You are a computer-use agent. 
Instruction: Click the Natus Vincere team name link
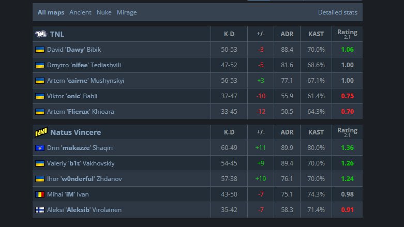click(76, 132)
